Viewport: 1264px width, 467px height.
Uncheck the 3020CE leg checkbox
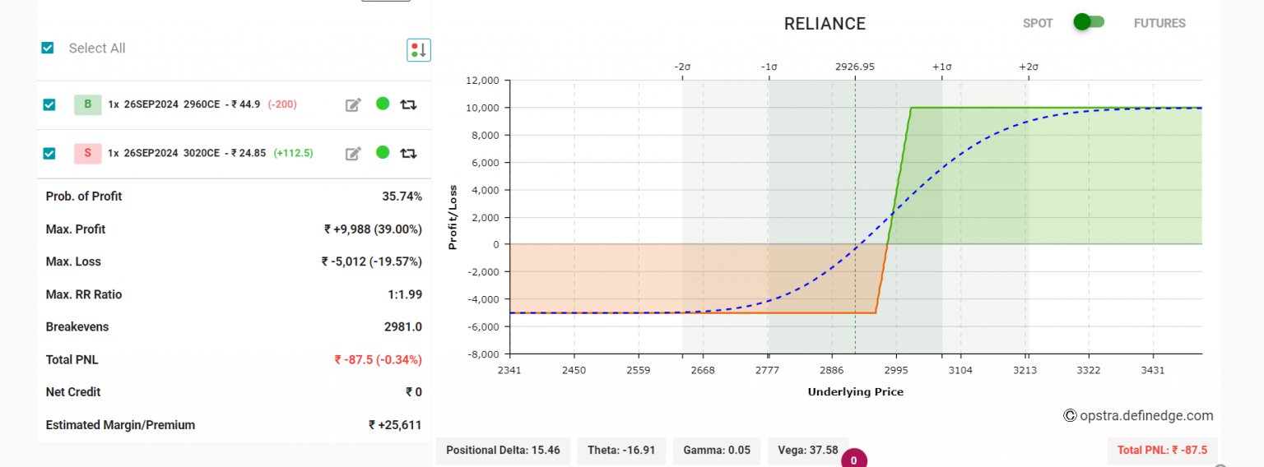(49, 153)
